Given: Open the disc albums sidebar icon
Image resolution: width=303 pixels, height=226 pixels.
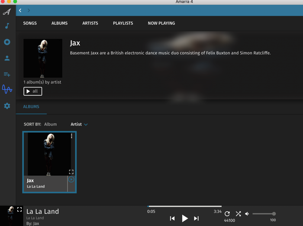Looking at the screenshot, I should 7,42.
